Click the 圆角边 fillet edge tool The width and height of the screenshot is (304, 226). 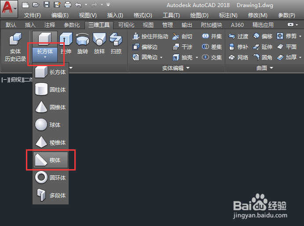click(145, 57)
